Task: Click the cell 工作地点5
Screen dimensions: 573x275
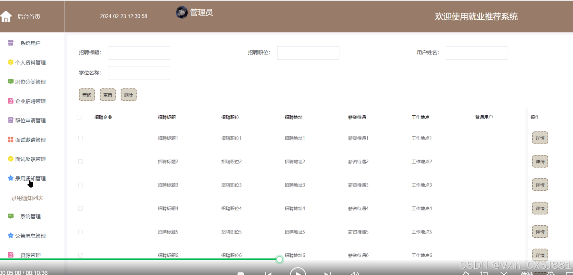Action: point(422,232)
